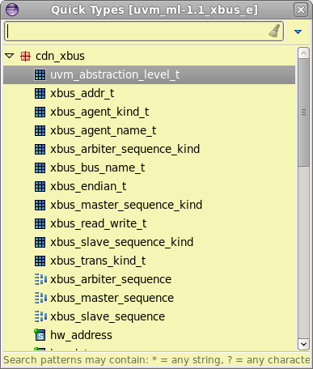
Task: Select the xbus_bus_name_t type
Action: pyautogui.click(x=98, y=168)
